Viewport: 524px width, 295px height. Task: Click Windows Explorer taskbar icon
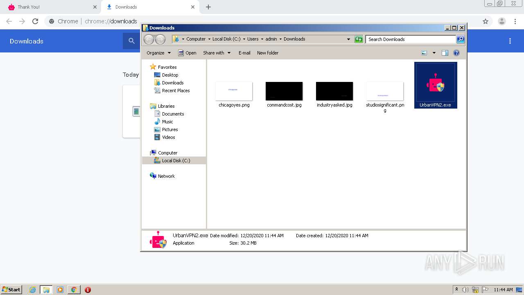(46, 290)
